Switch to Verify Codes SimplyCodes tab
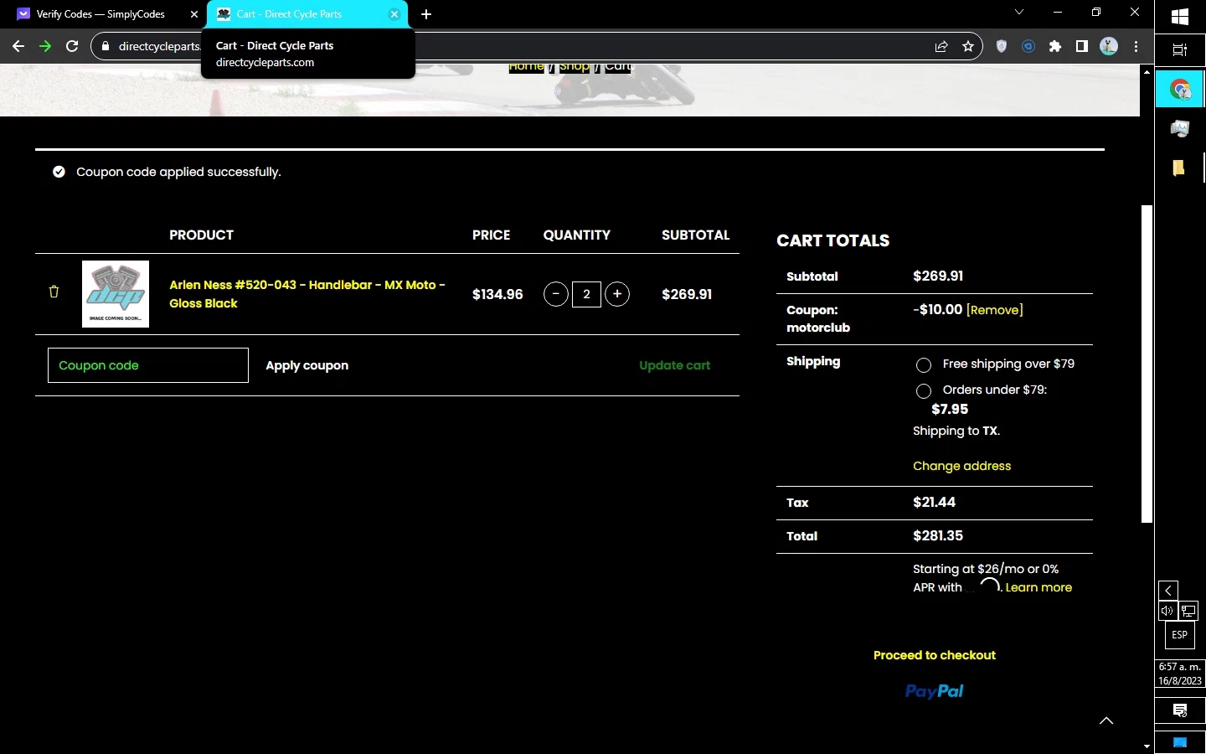 (100, 14)
